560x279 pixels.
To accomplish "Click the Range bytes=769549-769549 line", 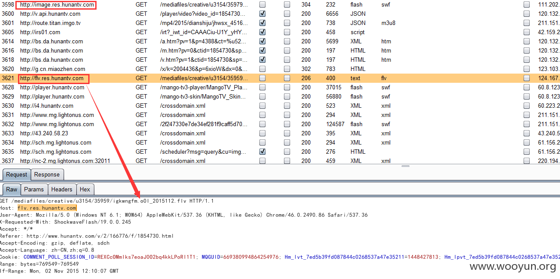I will click(39, 264).
